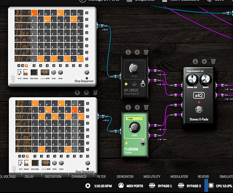Open settings gear above FluidGM Drums pedal

(137, 107)
